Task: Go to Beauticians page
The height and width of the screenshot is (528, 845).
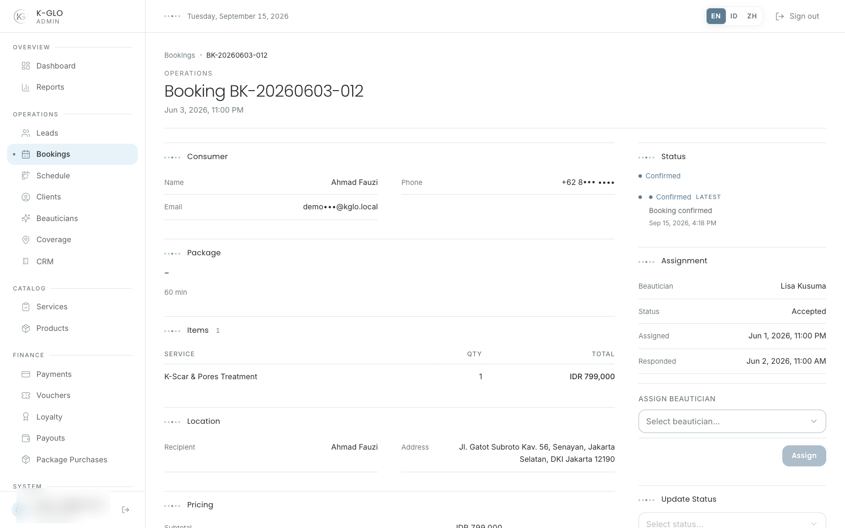Action: click(72, 218)
